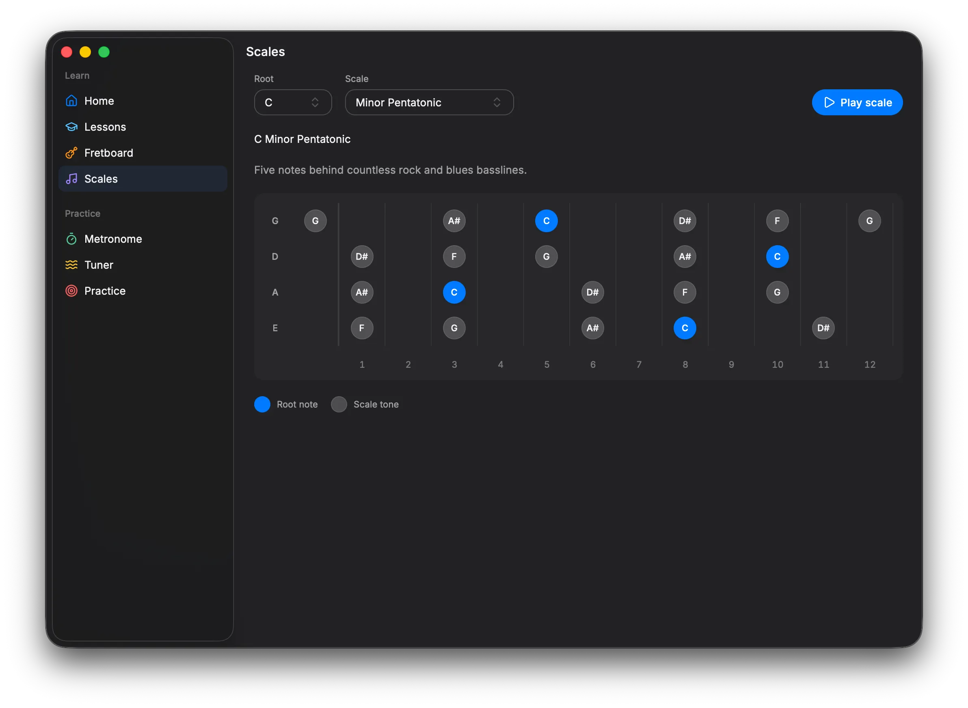
Task: Click the play triangle icon in Play scale
Action: pyautogui.click(x=830, y=102)
